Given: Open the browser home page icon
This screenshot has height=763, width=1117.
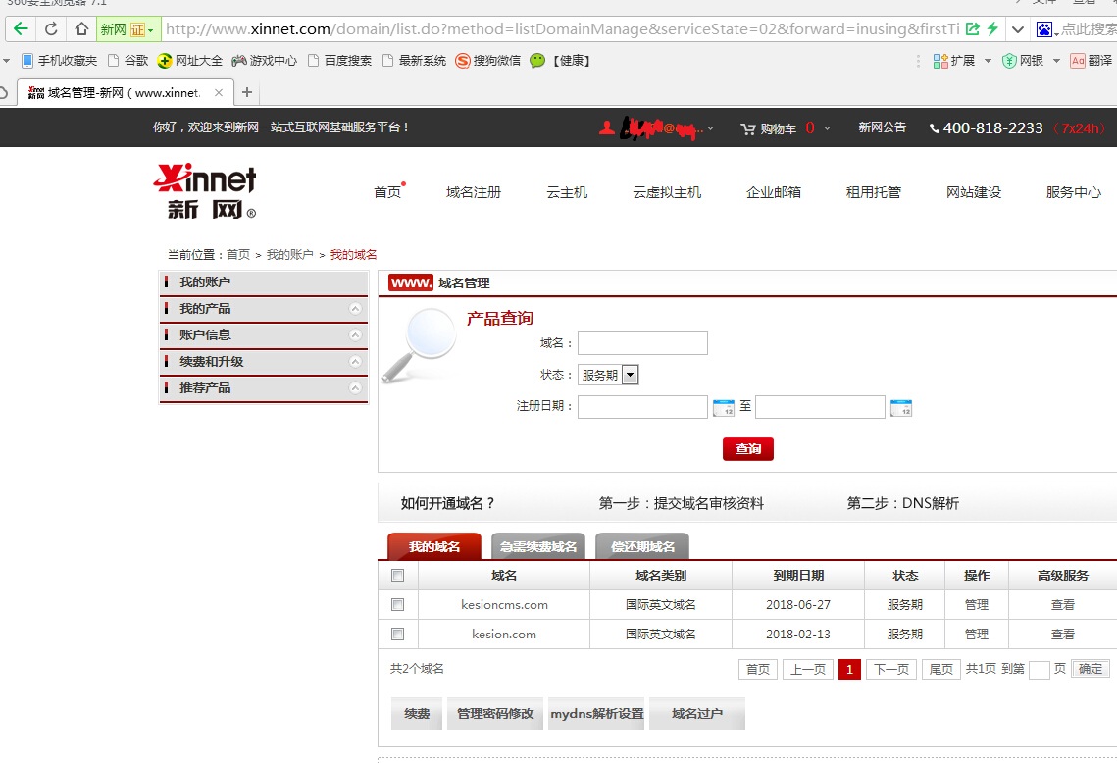Looking at the screenshot, I should [81, 29].
